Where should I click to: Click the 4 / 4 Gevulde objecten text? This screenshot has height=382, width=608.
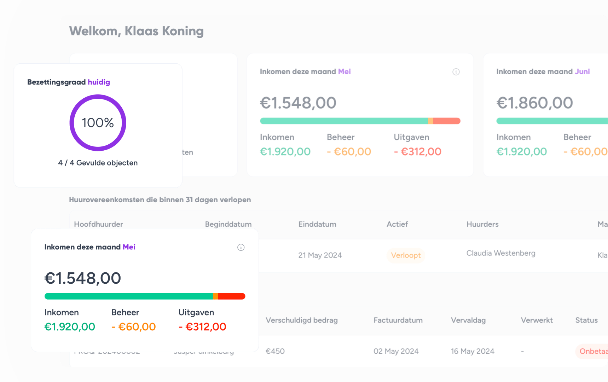click(x=98, y=163)
